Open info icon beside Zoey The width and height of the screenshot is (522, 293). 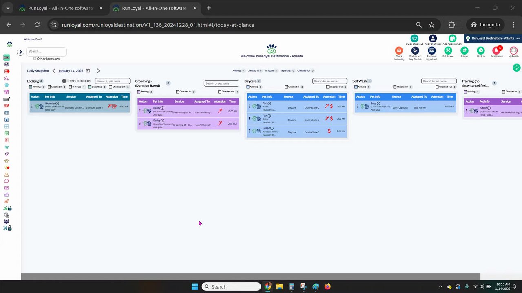pyautogui.click(x=378, y=103)
